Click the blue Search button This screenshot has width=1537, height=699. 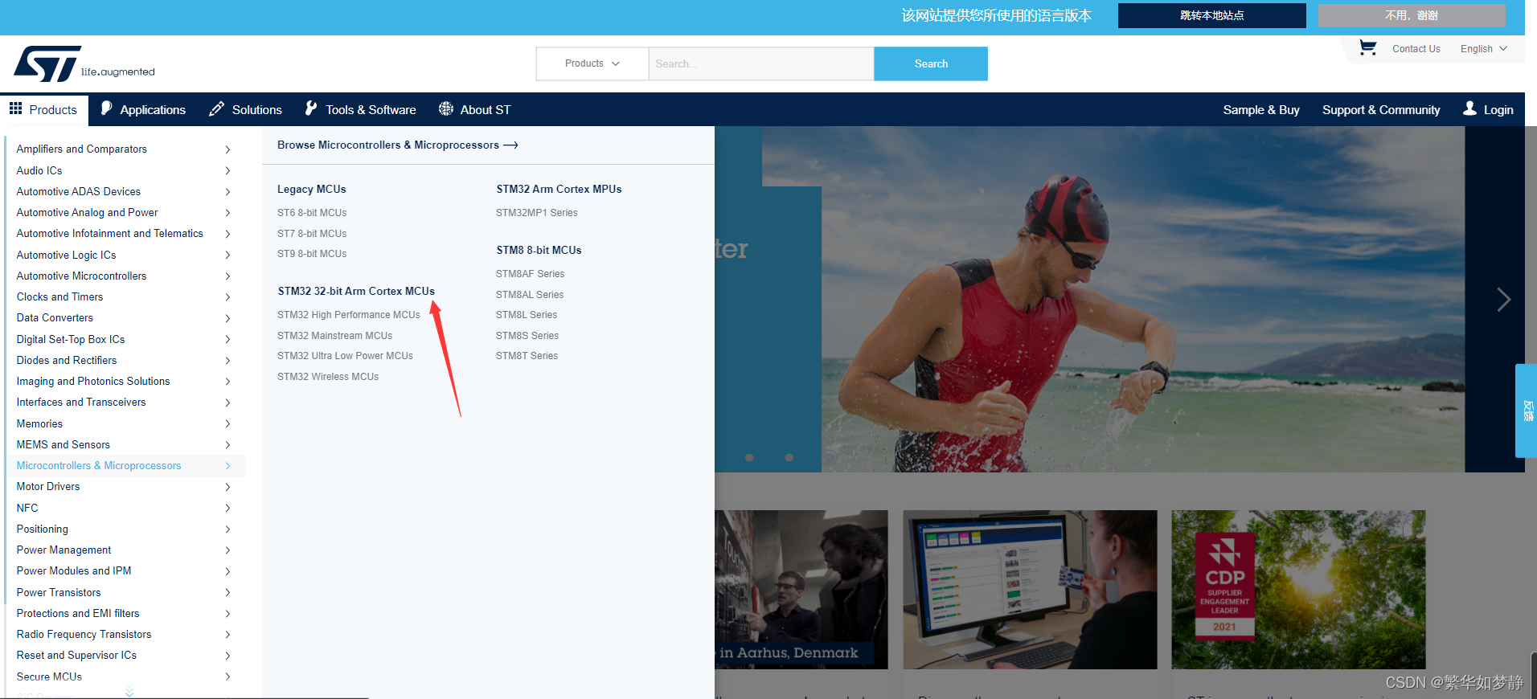tap(931, 63)
